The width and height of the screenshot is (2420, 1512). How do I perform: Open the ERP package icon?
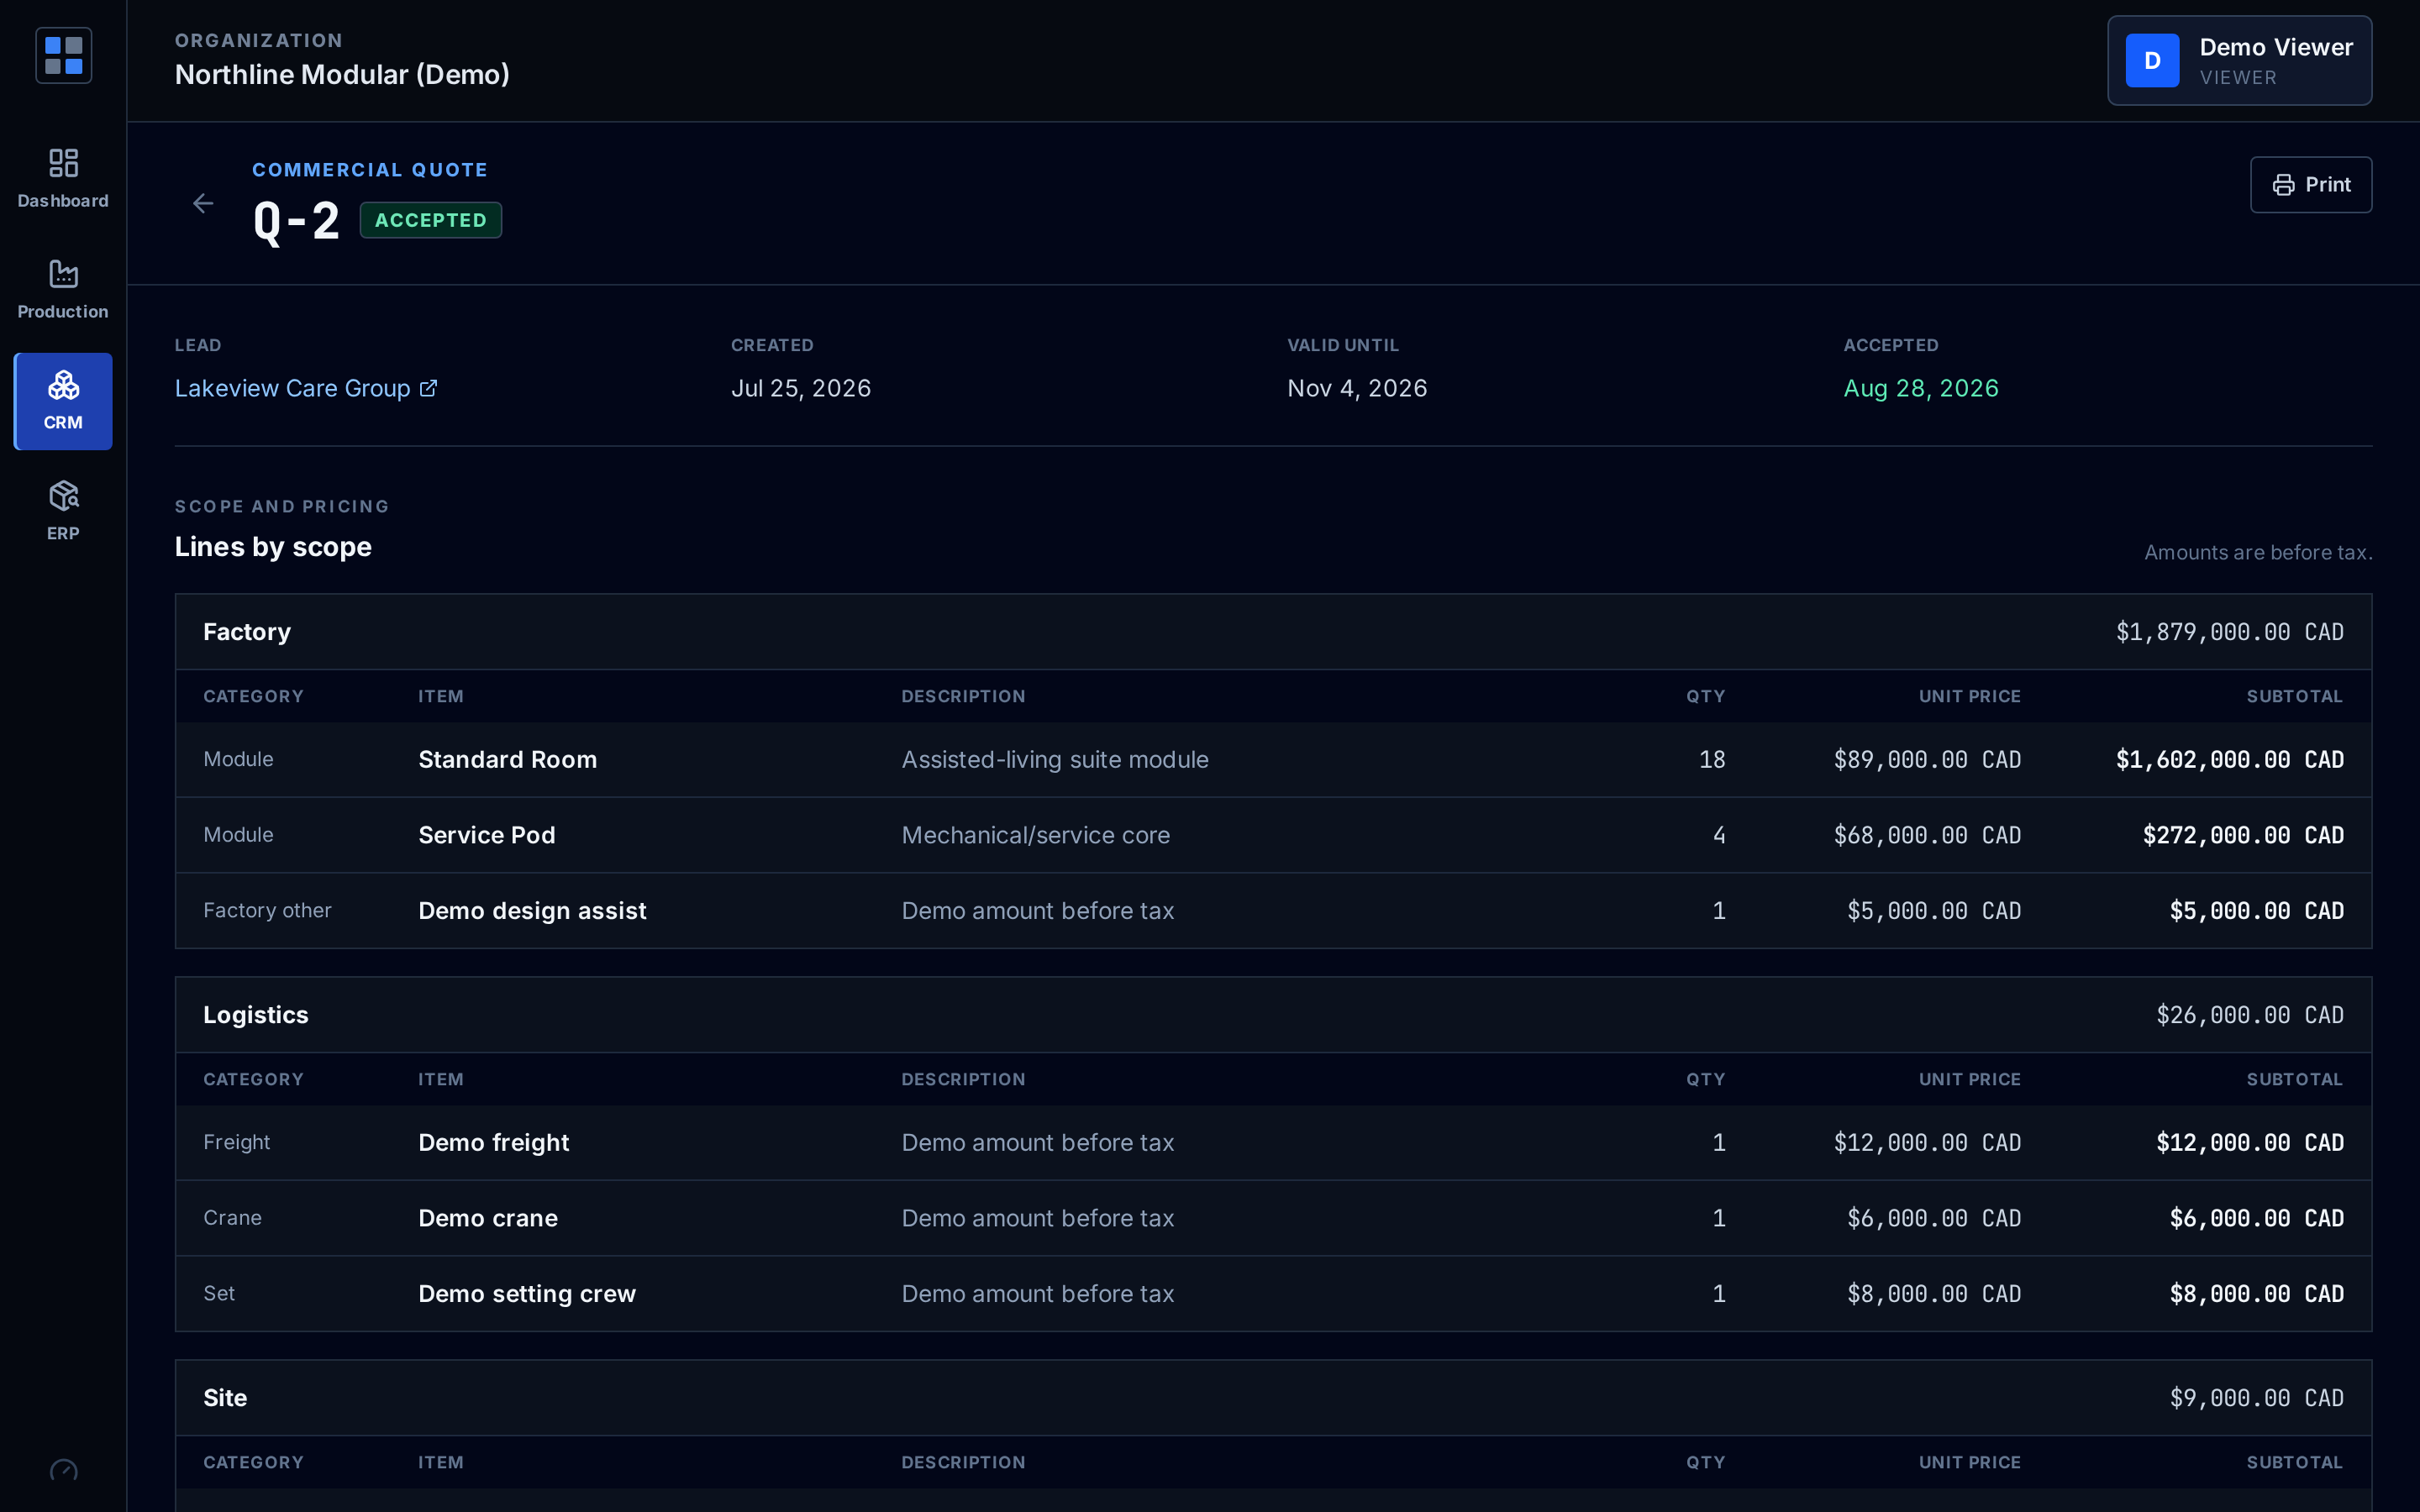click(x=63, y=496)
